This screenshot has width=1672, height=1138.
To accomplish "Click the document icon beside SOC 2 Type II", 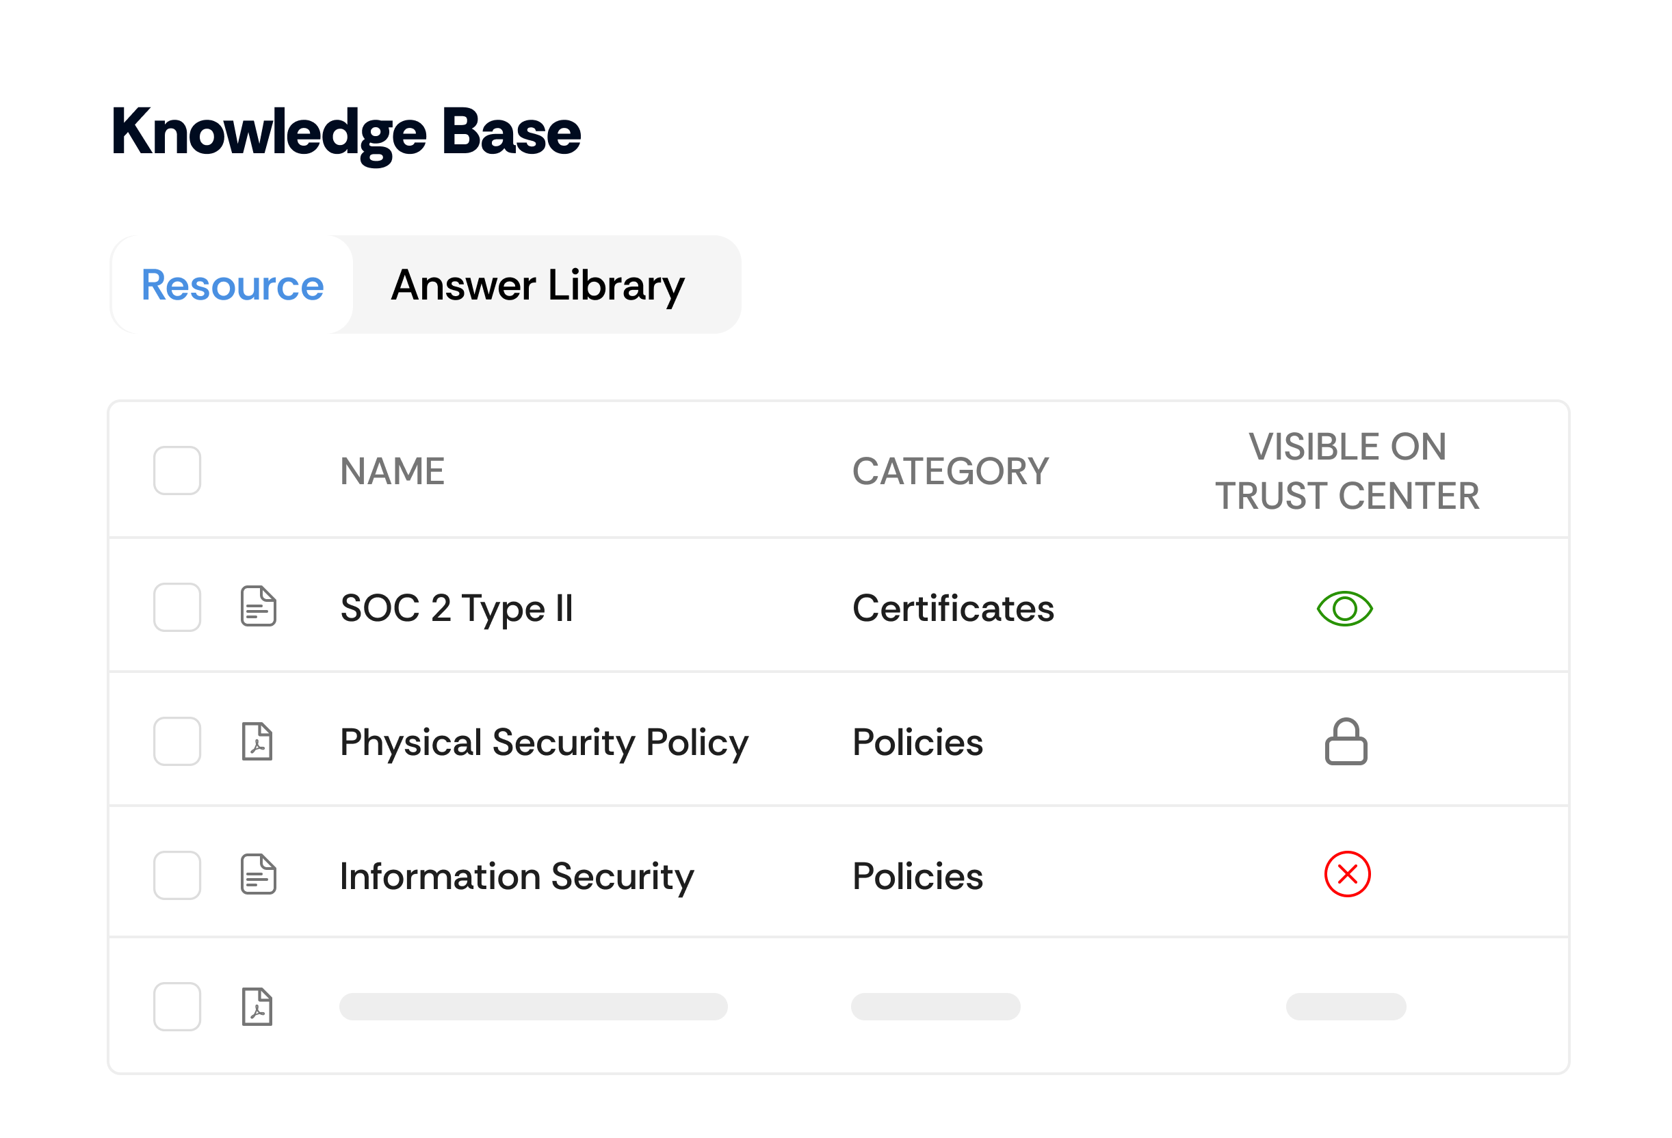I will click(x=259, y=607).
